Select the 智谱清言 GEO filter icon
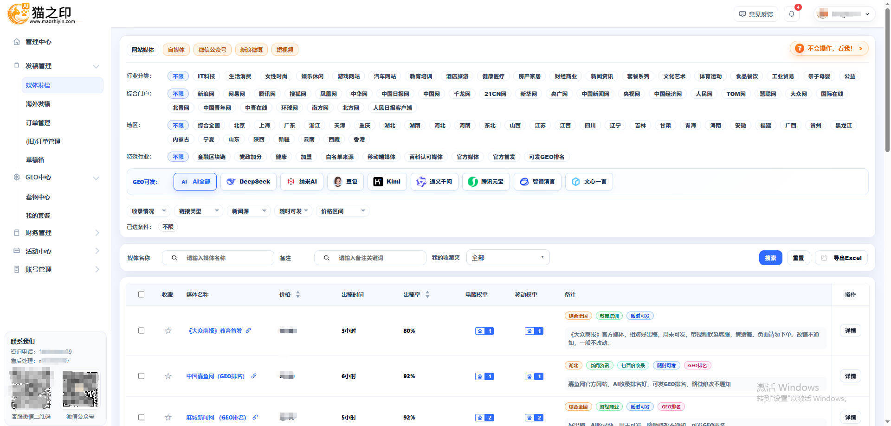Screen dimensions: 891x426 point(524,182)
